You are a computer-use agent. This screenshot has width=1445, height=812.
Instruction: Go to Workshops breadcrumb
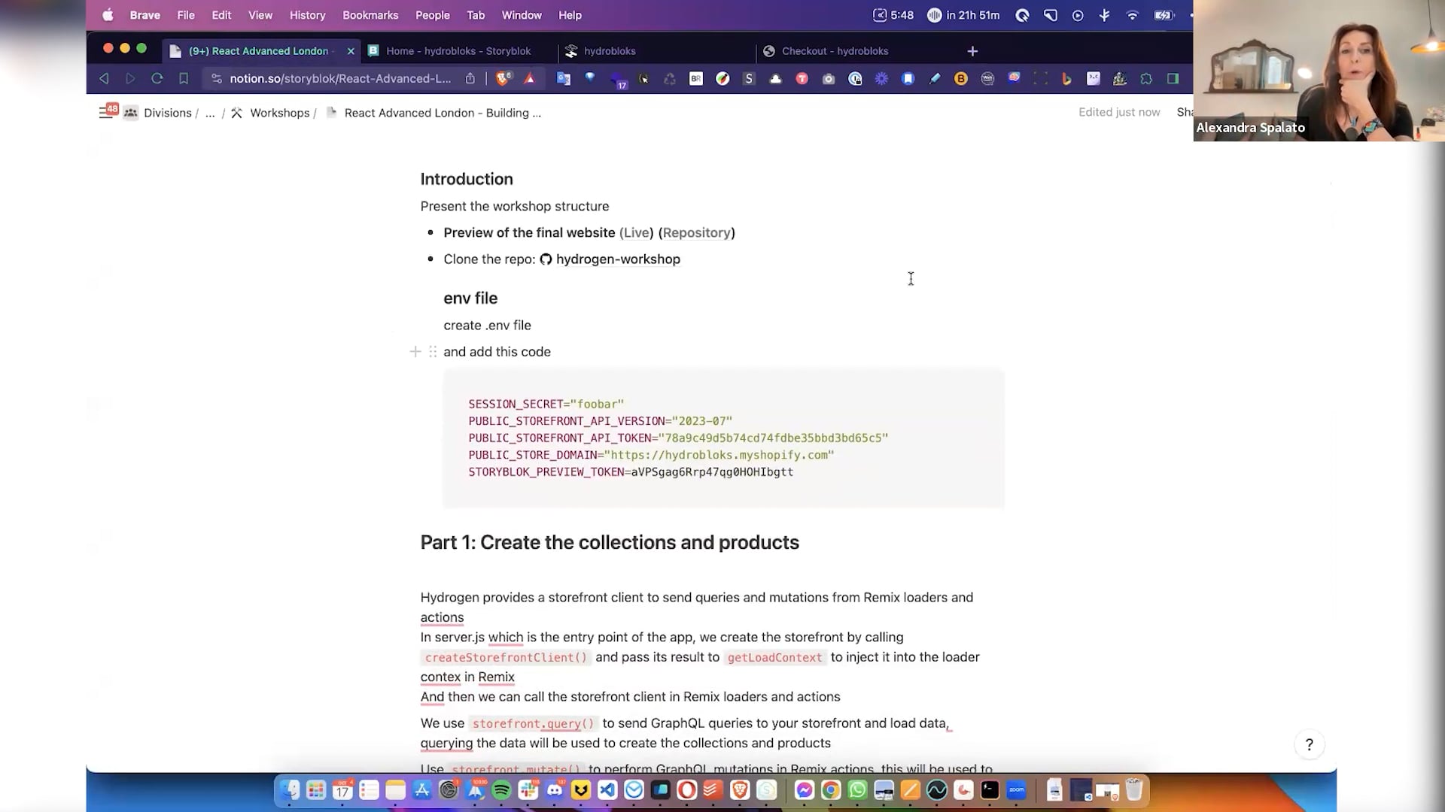pos(279,113)
